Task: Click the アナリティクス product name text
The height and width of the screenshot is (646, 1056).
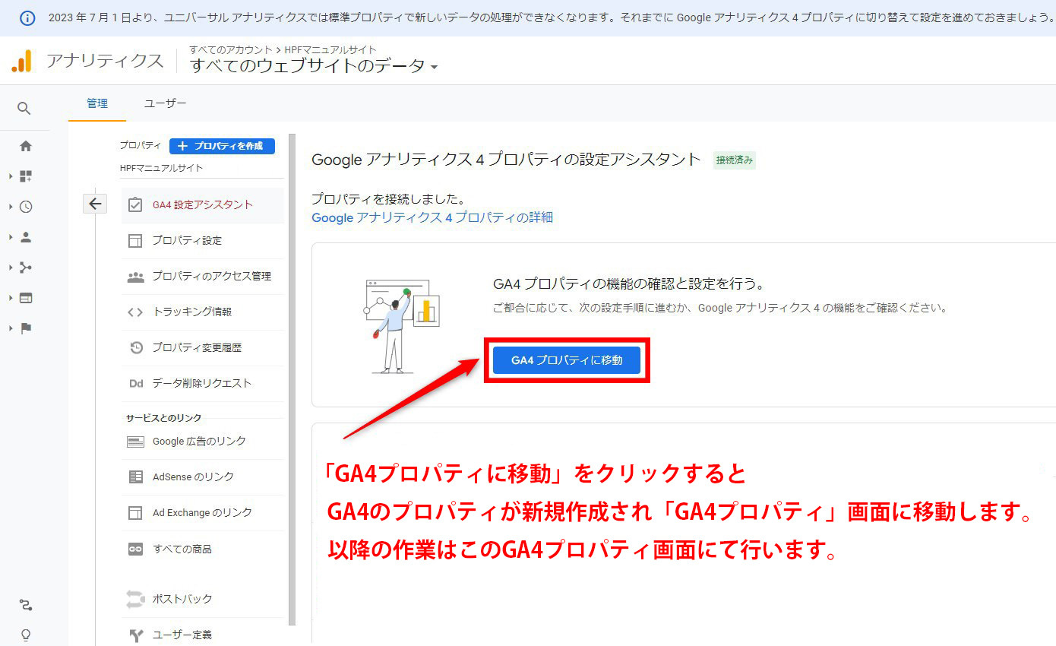Action: [105, 61]
